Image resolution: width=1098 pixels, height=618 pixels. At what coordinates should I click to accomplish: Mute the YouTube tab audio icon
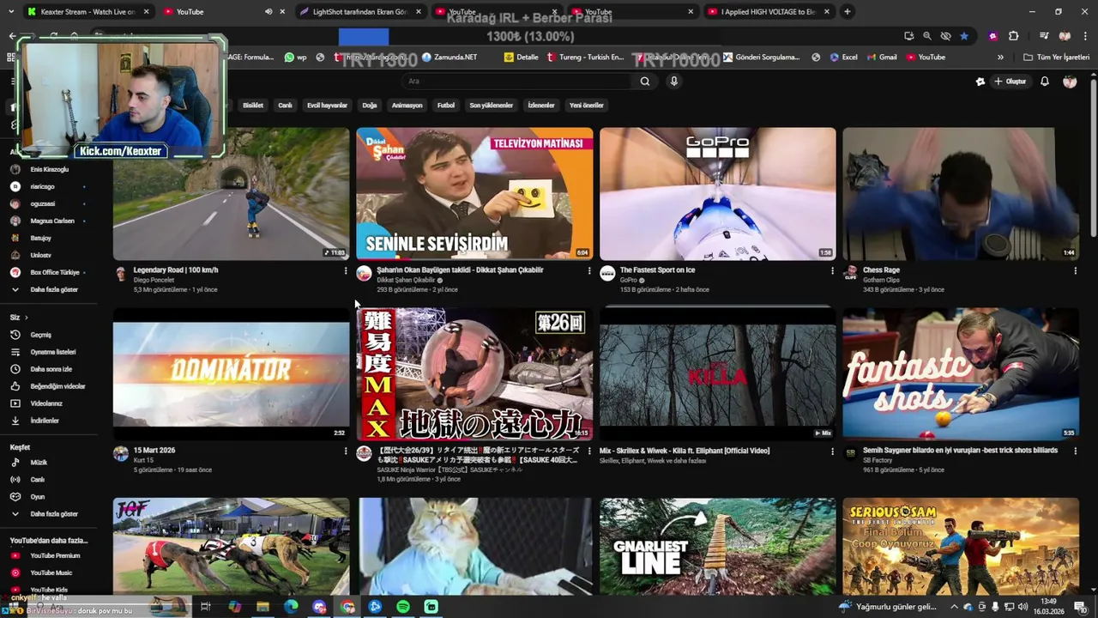pyautogui.click(x=268, y=12)
